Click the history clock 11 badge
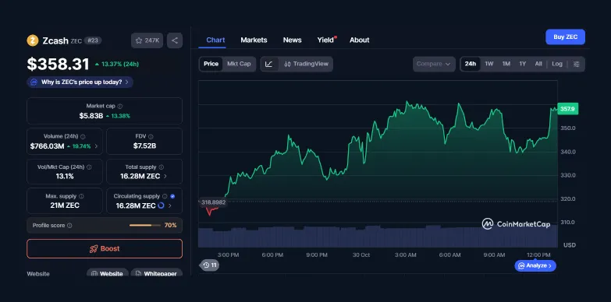This screenshot has height=302, width=611. point(209,265)
